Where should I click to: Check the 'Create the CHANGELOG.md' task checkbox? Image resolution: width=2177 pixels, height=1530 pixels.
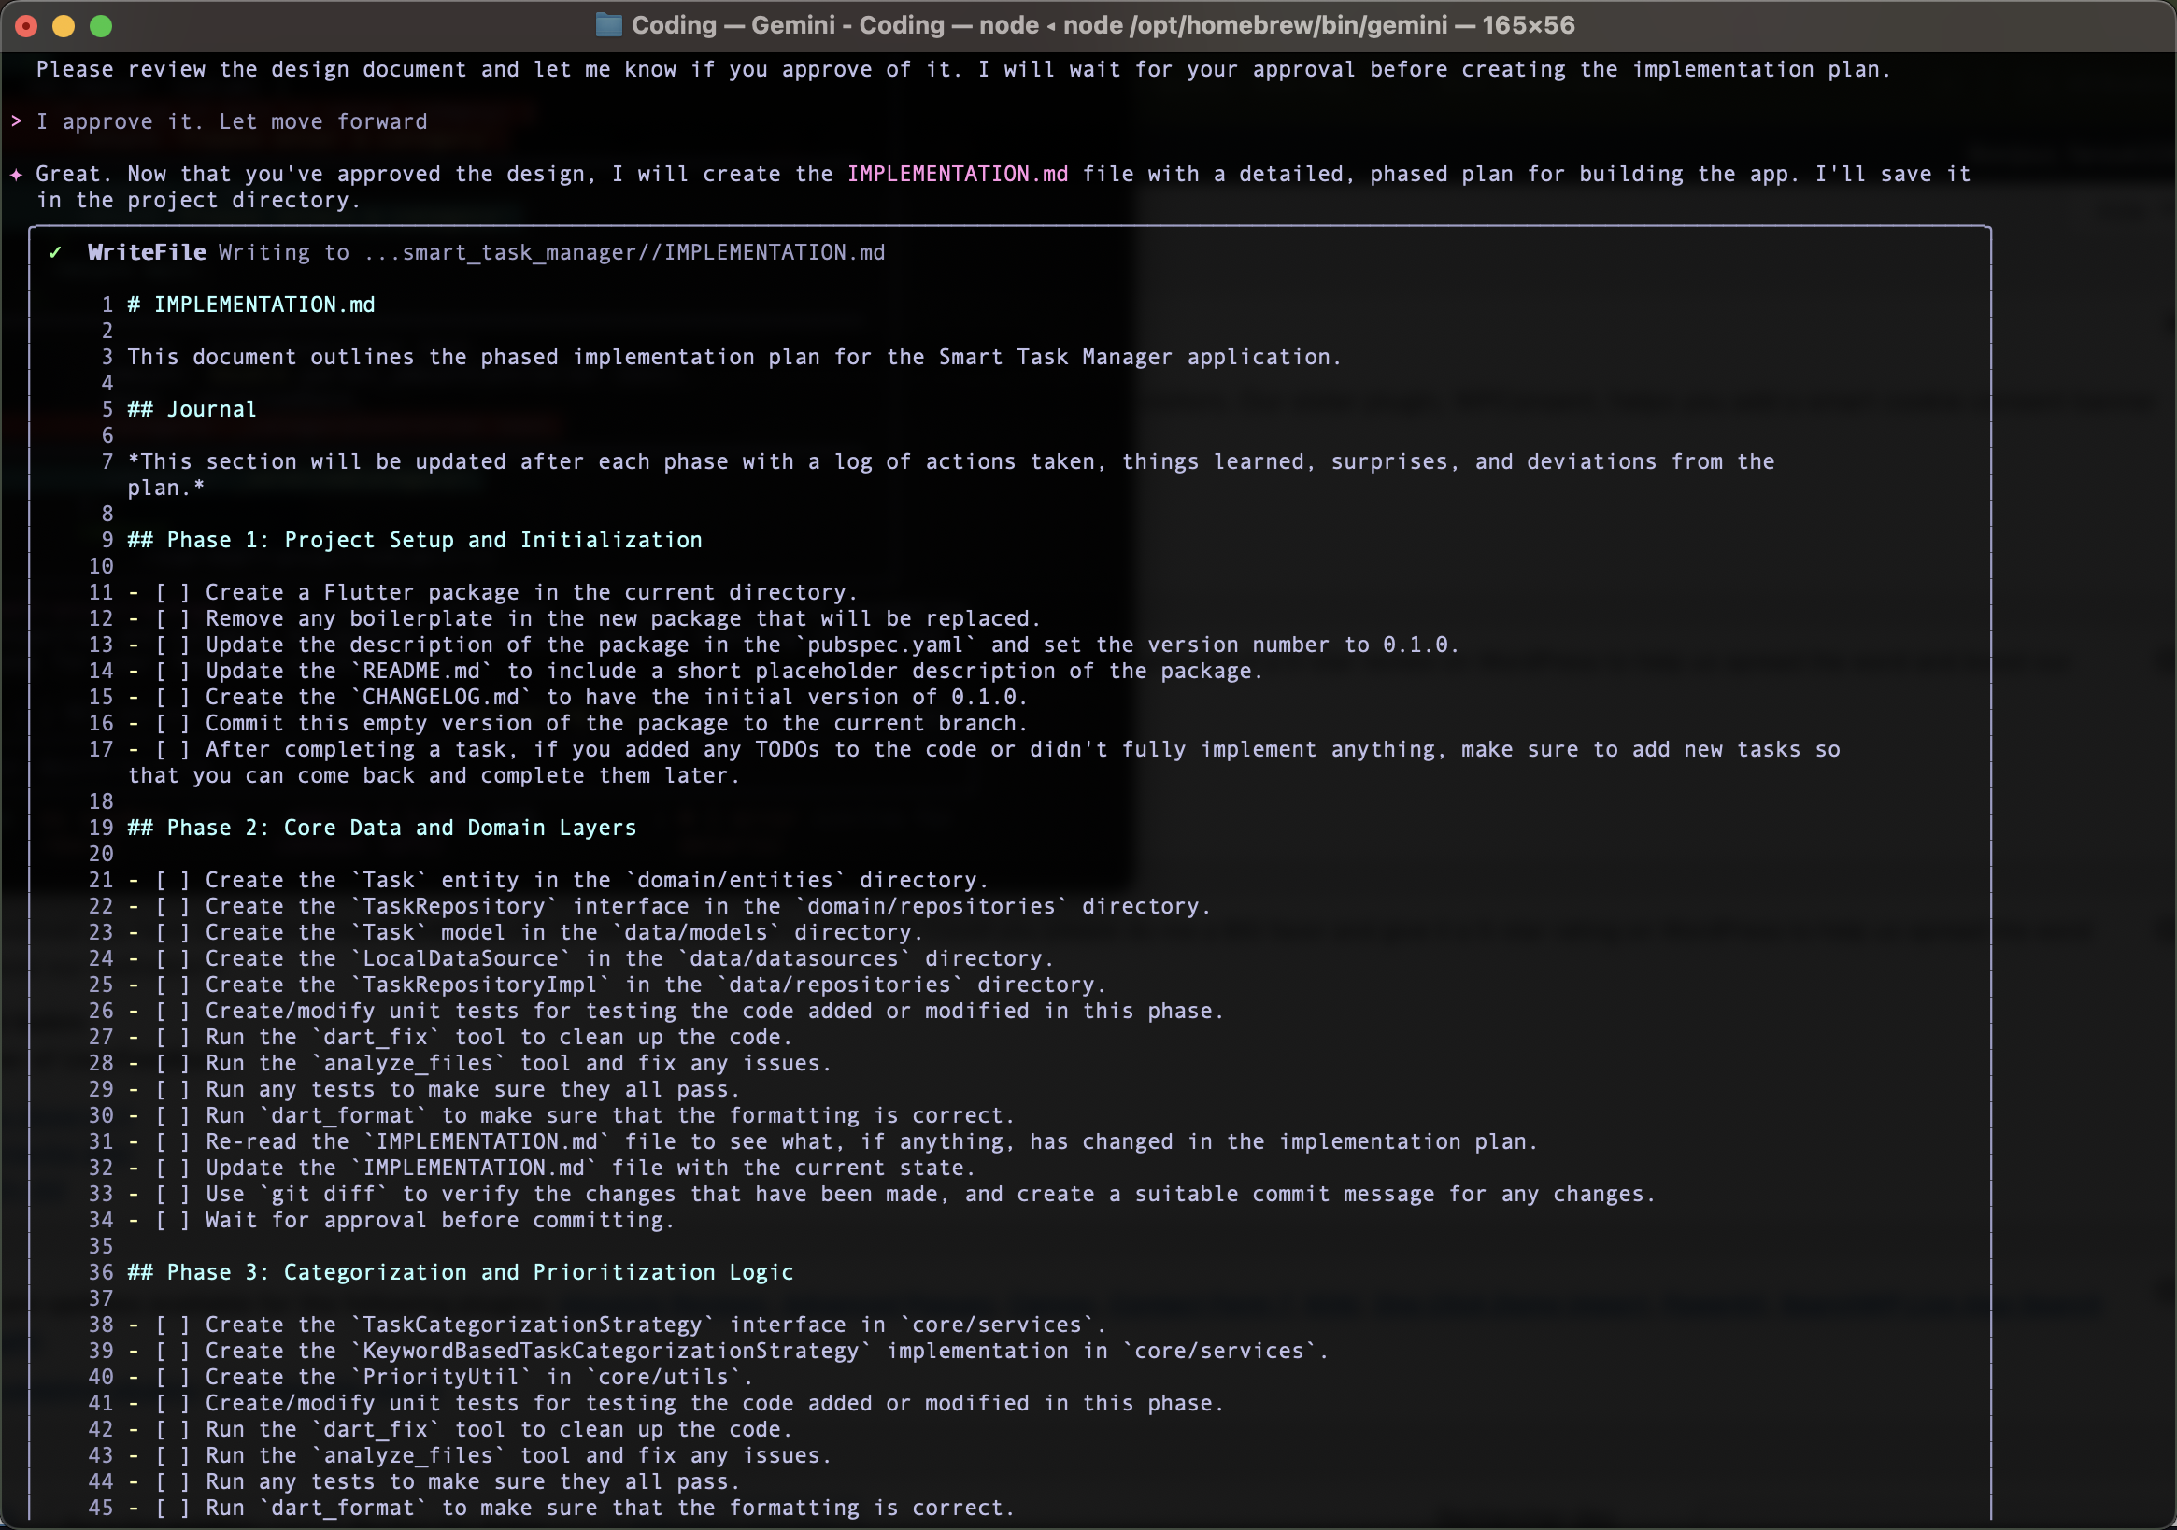point(173,697)
